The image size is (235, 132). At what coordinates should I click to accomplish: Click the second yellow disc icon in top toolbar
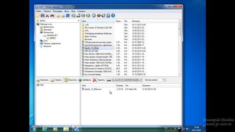[x=63, y=15]
